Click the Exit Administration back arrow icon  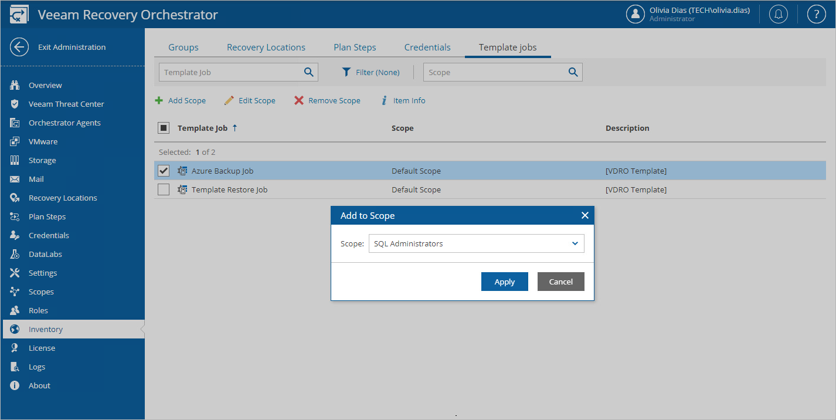tap(19, 47)
